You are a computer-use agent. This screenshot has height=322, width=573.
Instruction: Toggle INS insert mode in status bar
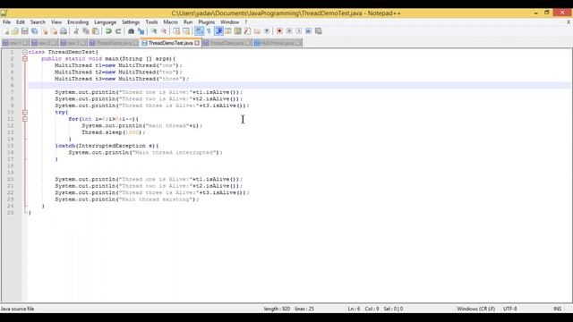(557, 309)
